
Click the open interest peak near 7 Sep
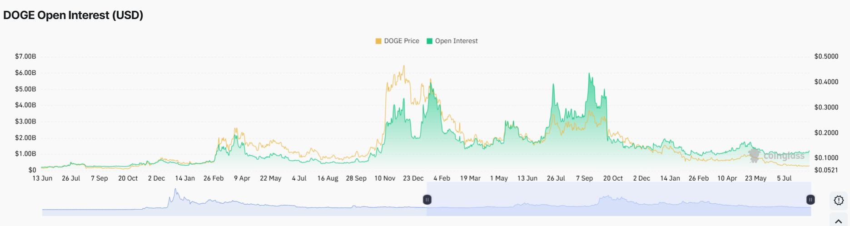coord(589,74)
